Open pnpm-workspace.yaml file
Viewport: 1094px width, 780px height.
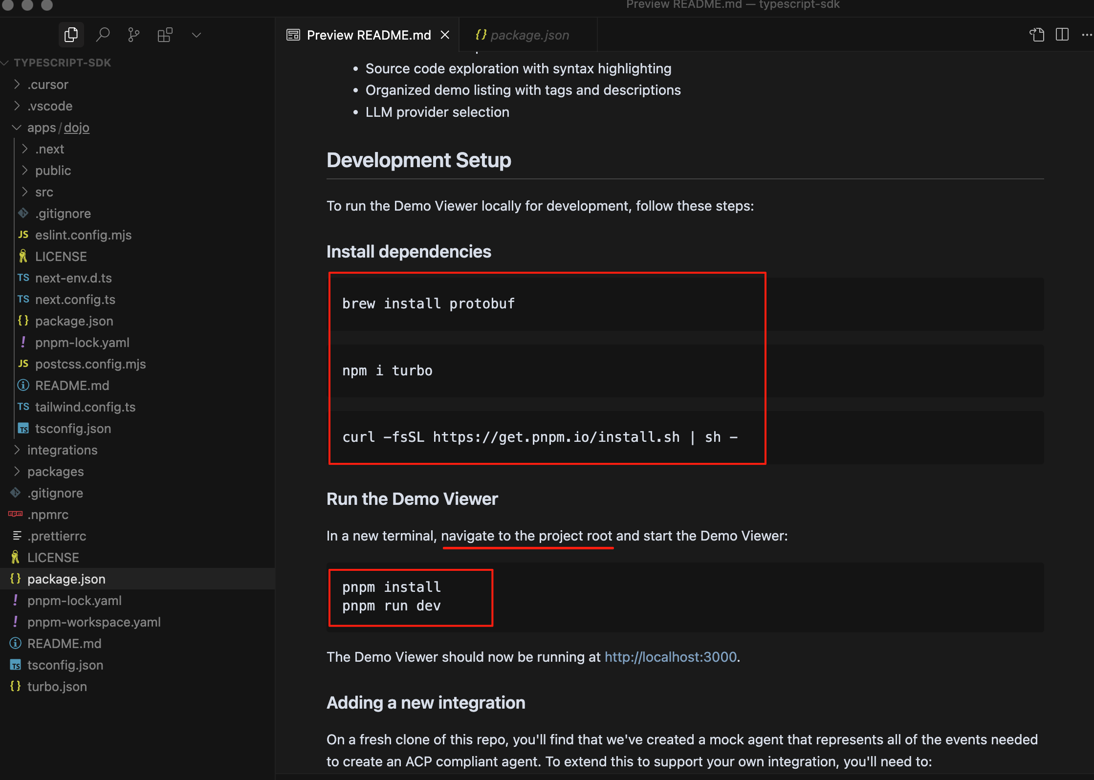[94, 622]
